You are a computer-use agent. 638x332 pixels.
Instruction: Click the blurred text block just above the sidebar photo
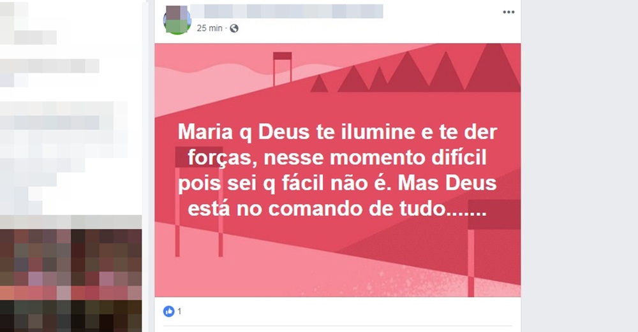[x=71, y=221]
